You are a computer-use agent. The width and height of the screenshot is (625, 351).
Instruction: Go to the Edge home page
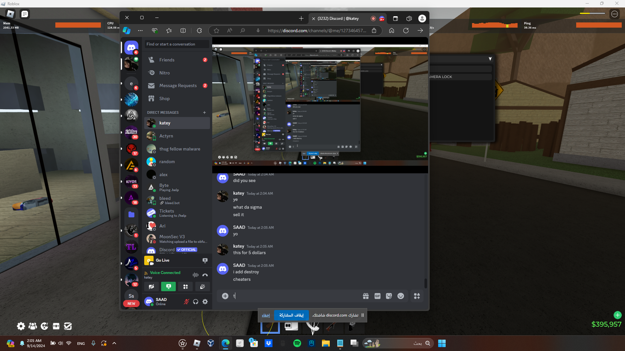click(392, 31)
